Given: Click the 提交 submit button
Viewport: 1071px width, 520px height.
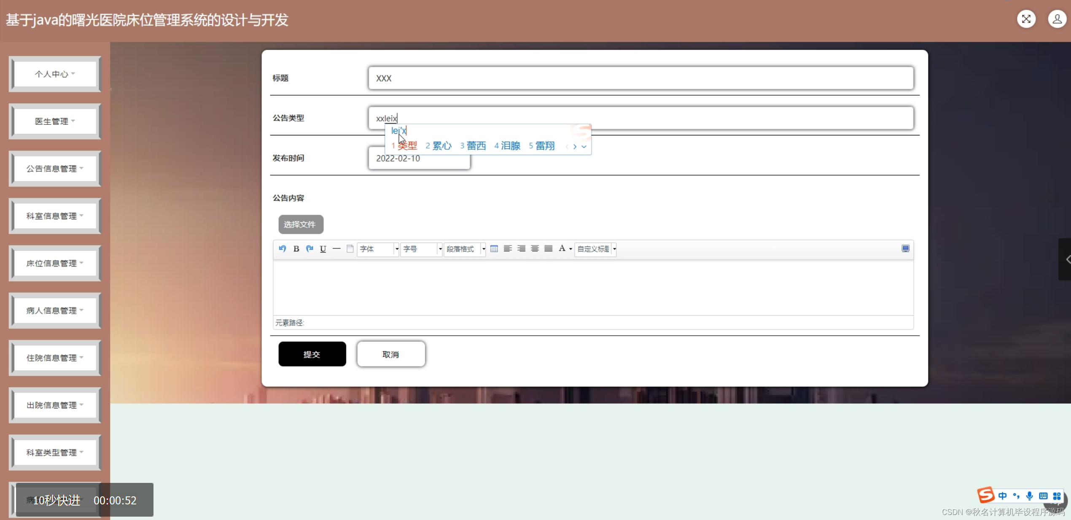Looking at the screenshot, I should coord(312,354).
